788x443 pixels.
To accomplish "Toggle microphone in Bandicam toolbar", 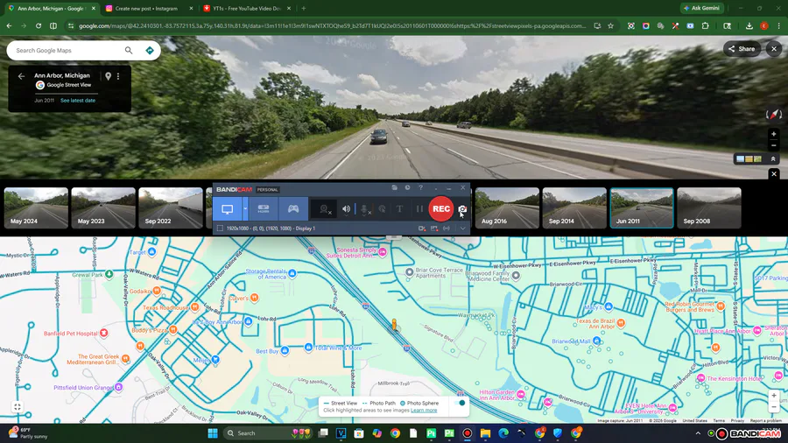I will tap(365, 209).
